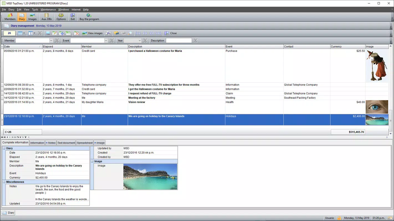Clear the Member filter X icon

(57, 41)
